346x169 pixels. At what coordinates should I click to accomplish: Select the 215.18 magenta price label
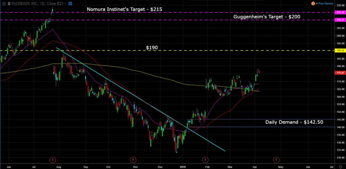(x=340, y=12)
